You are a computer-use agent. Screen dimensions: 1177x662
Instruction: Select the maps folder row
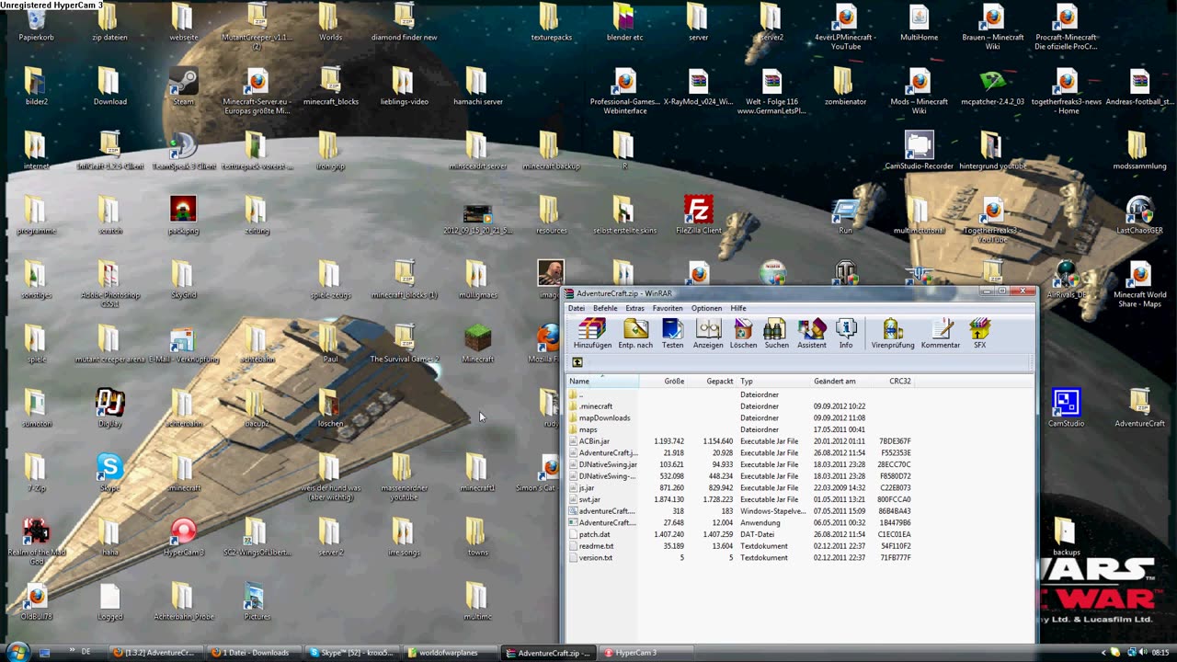point(740,429)
